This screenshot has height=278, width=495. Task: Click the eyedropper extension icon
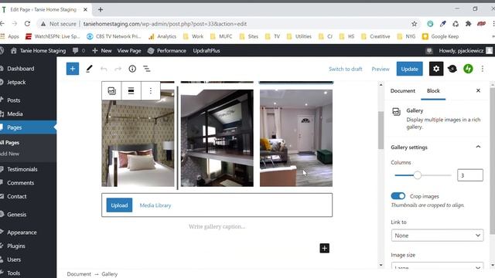(443, 24)
